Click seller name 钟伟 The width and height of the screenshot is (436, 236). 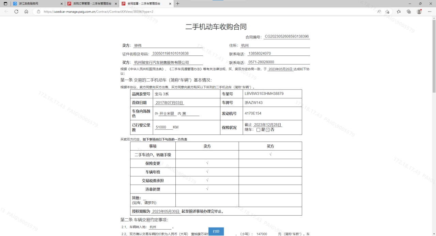[x=138, y=45]
